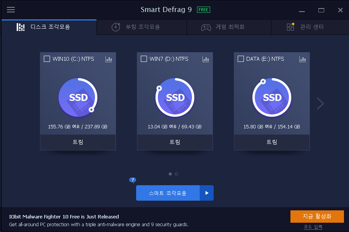Check the WIN10 (C:) NTFS checkbox

pos(47,59)
